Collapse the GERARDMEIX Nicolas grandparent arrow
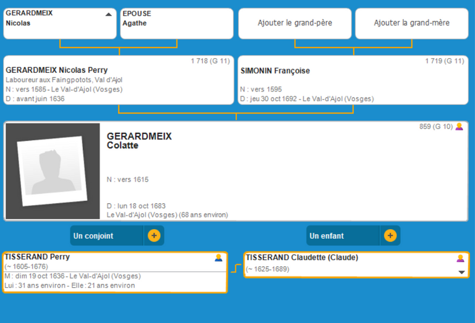Viewport: 475px width, 323px height. click(x=109, y=14)
